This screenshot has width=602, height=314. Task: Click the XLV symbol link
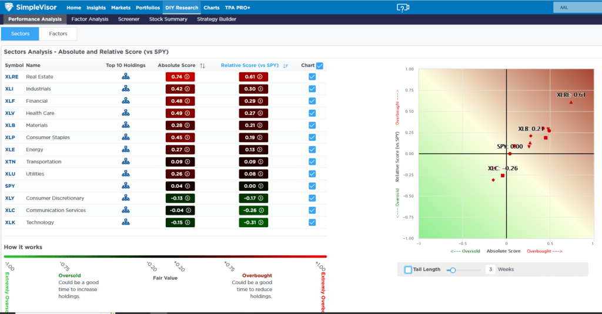pos(11,113)
